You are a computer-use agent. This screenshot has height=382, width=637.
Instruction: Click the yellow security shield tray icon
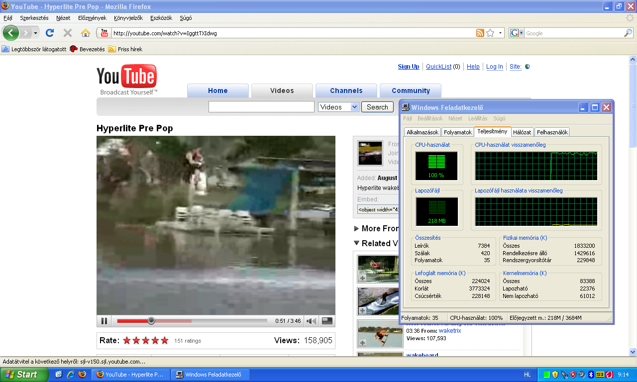(555, 374)
